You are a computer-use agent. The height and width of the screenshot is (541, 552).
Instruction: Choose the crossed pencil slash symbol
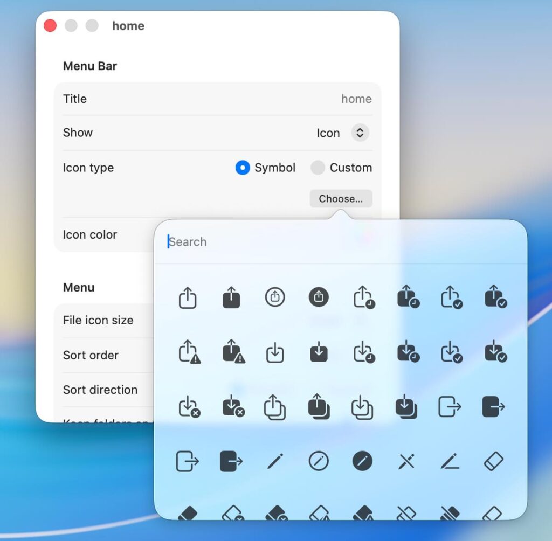click(x=406, y=461)
